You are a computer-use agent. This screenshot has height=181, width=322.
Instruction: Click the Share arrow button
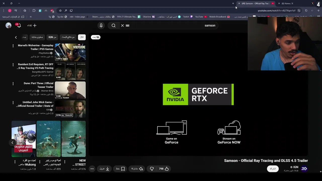click(x=137, y=169)
